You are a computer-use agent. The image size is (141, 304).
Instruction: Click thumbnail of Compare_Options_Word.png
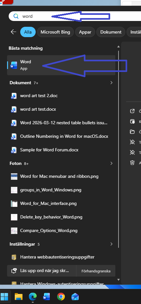(x=14, y=231)
